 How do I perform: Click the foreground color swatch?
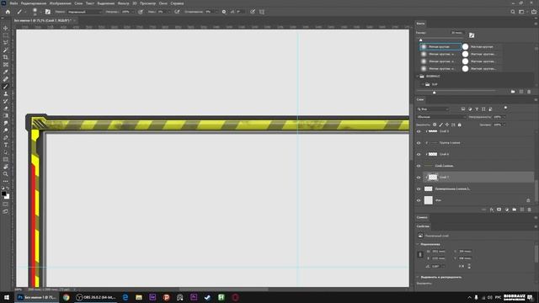(3, 194)
